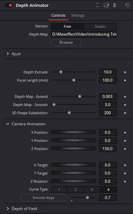Select the Free version option
The image size is (133, 214).
coord(67,26)
